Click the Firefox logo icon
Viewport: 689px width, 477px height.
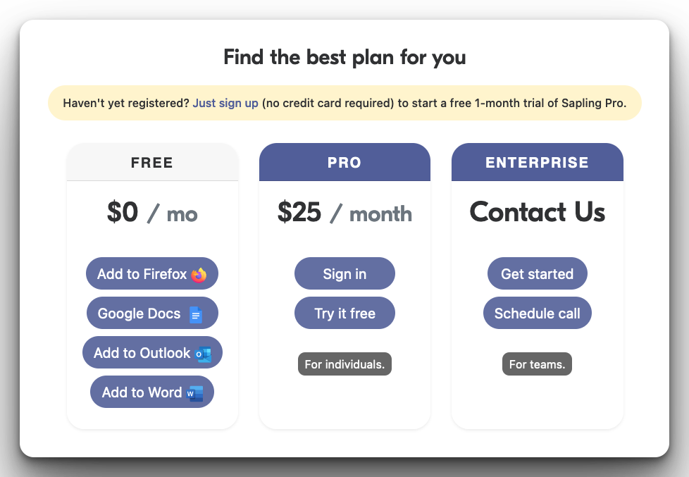point(199,275)
